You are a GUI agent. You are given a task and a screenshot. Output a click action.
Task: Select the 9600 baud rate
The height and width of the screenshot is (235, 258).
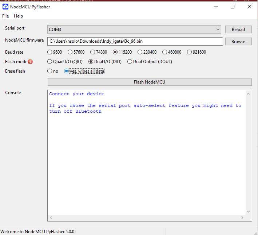(x=50, y=52)
